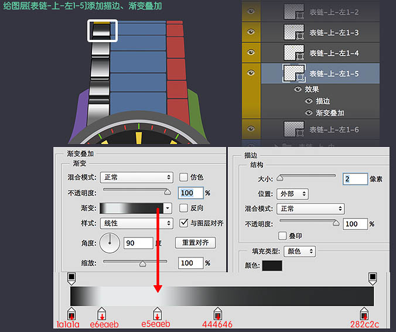The height and width of the screenshot is (332, 396).
Task: Click the stroke size field showing 2
Action: click(355, 179)
